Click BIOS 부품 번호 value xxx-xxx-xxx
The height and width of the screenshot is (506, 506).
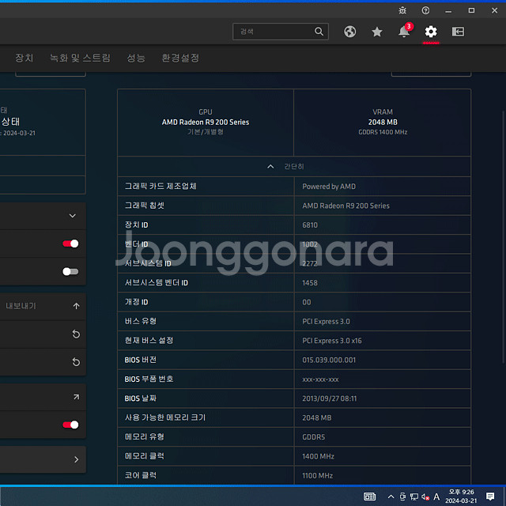tap(320, 379)
